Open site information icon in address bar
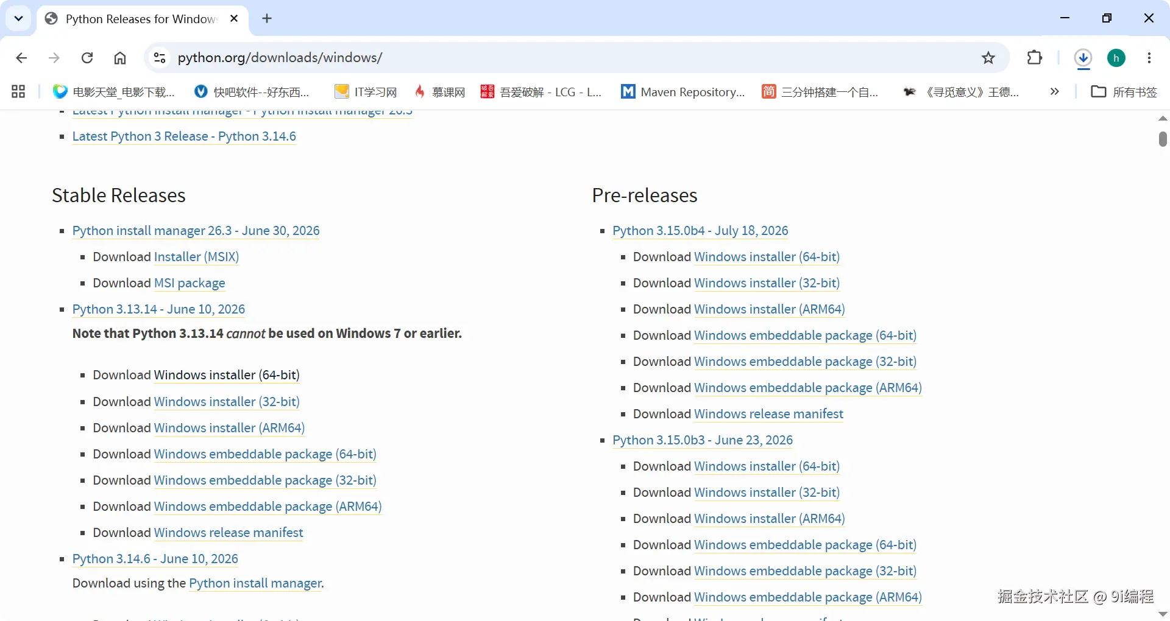 click(x=160, y=58)
